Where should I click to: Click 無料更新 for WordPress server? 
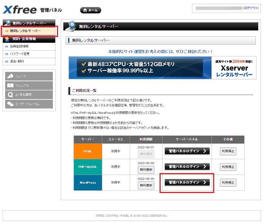tap(146, 185)
